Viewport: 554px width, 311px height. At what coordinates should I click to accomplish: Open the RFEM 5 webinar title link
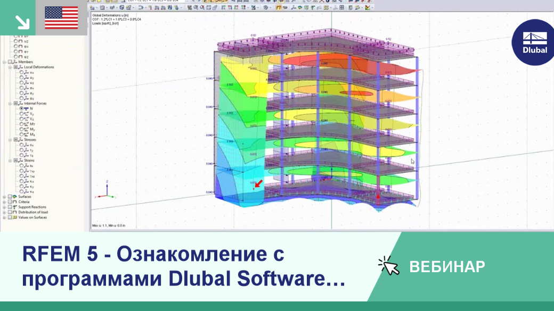(x=183, y=266)
